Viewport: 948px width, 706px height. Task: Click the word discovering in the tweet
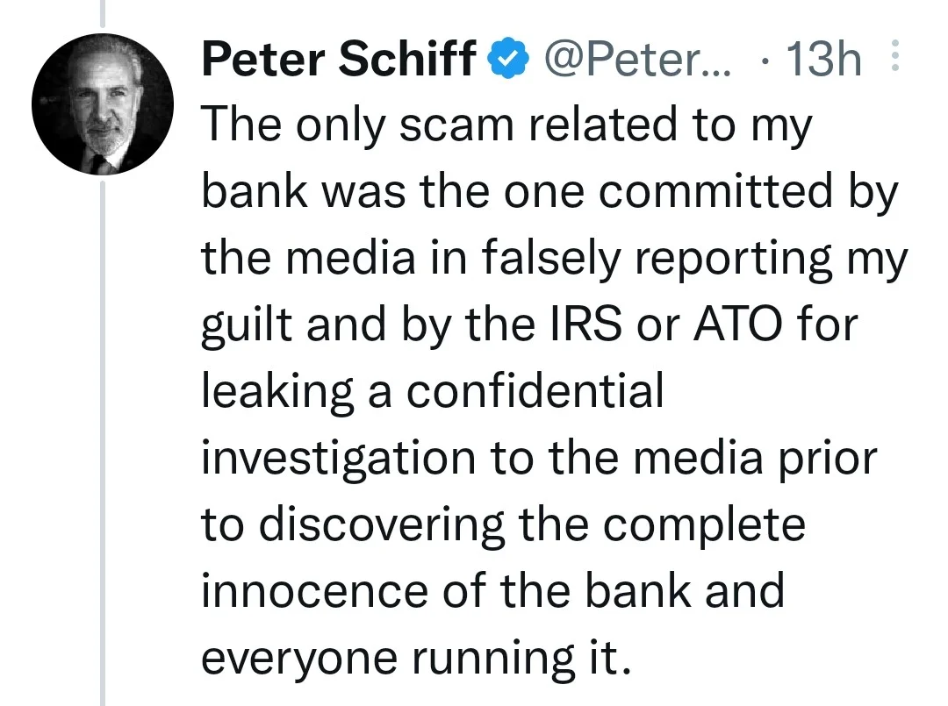[x=382, y=524]
